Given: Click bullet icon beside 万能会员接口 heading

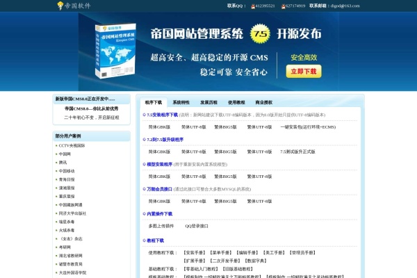Looking at the screenshot, I should pos(144,189).
